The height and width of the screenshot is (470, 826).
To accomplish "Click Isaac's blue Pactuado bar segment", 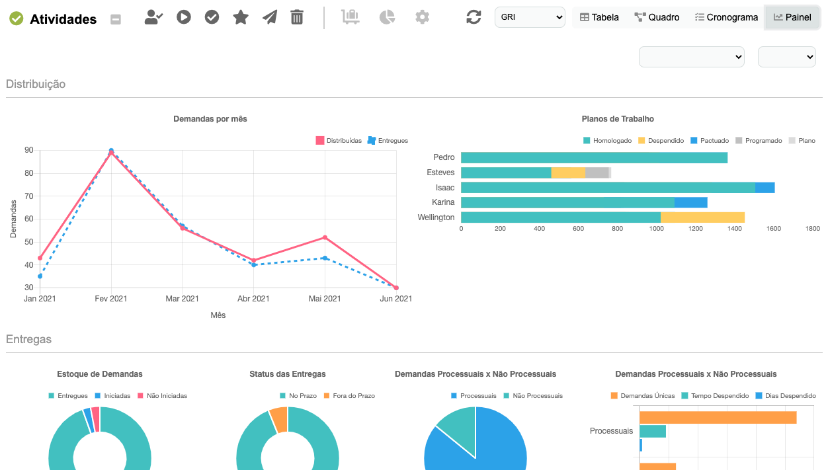I will pyautogui.click(x=764, y=188).
